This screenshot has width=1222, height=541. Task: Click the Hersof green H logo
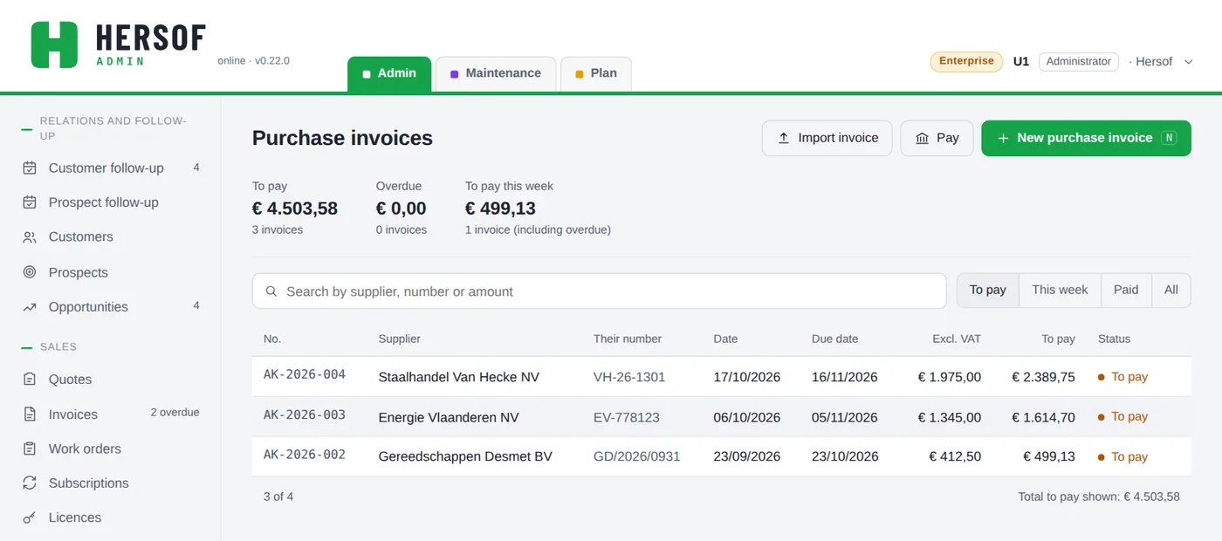tap(54, 45)
